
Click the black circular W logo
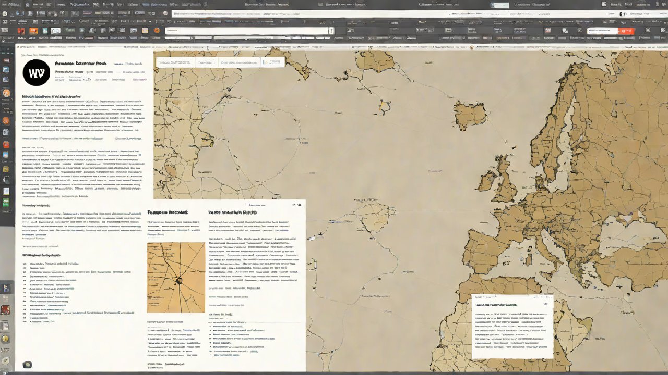[x=37, y=72]
